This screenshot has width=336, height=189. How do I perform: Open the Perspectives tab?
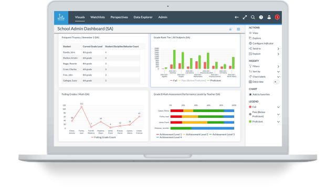click(x=119, y=17)
